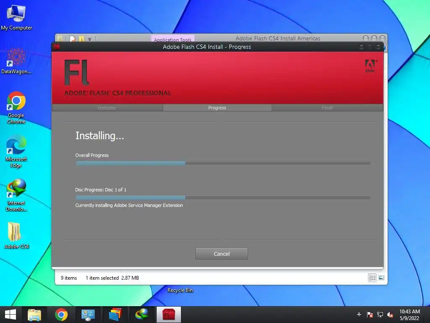Open the Adobe CS4 desktop folder
430x323 pixels.
16,236
